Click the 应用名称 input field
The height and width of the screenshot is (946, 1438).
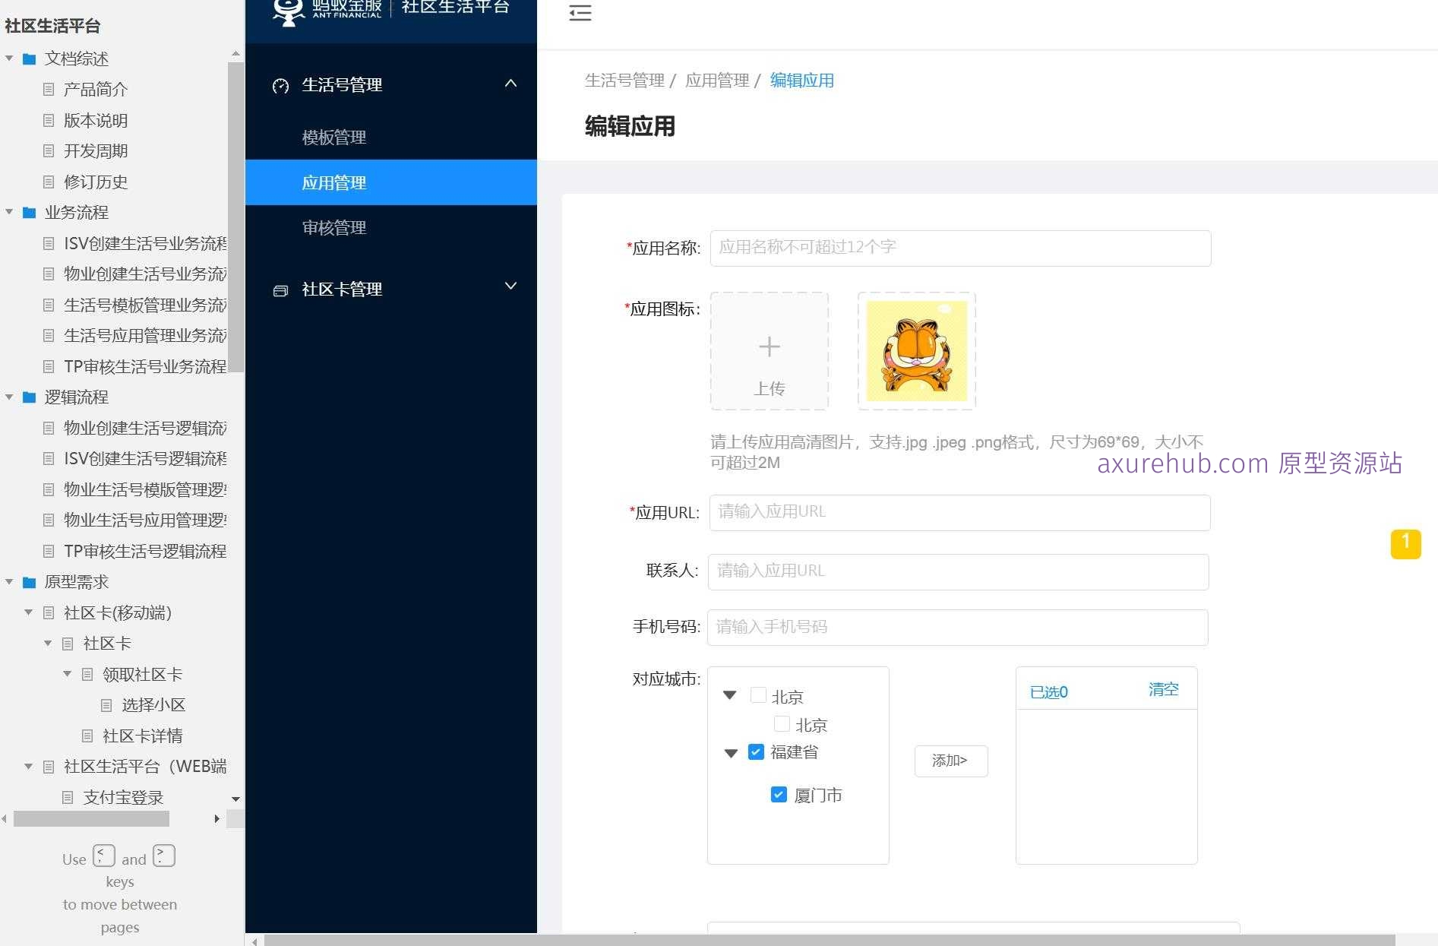[959, 248]
